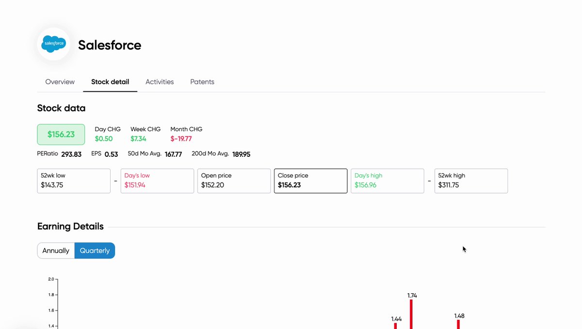Open the Overview tab
This screenshot has width=582, height=329.
pyautogui.click(x=60, y=82)
